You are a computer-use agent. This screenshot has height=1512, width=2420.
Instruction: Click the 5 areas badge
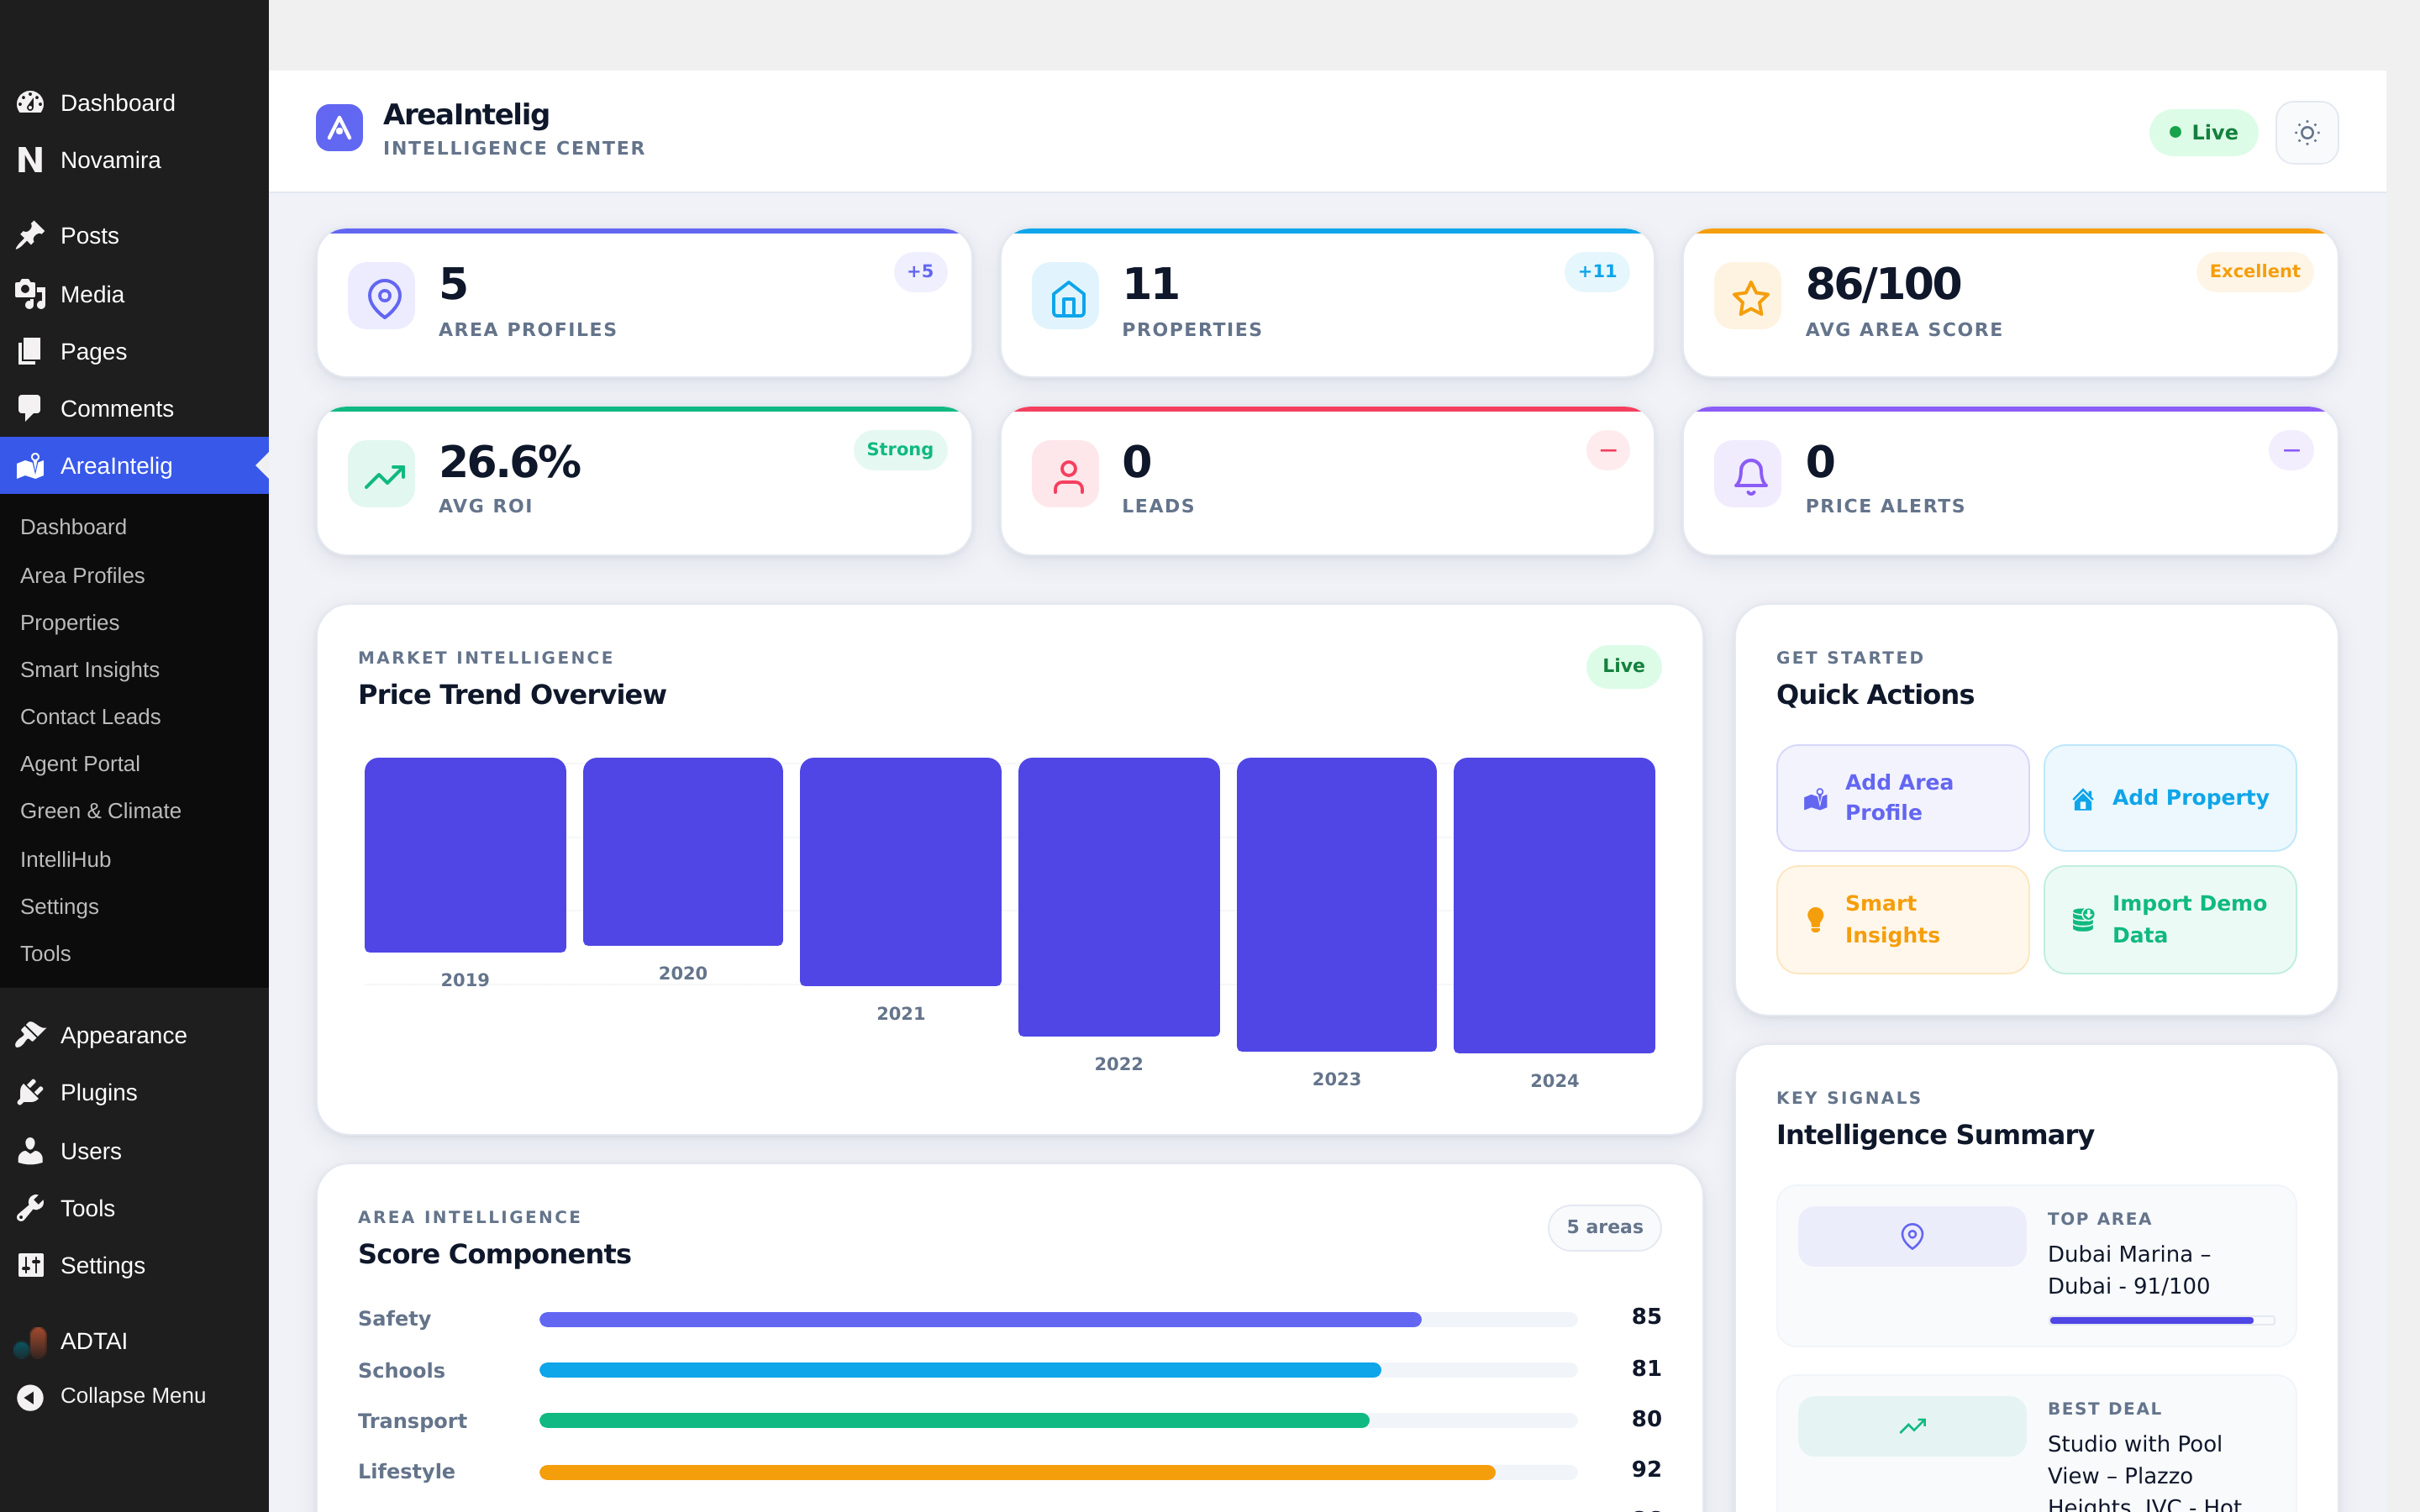pos(1604,1227)
